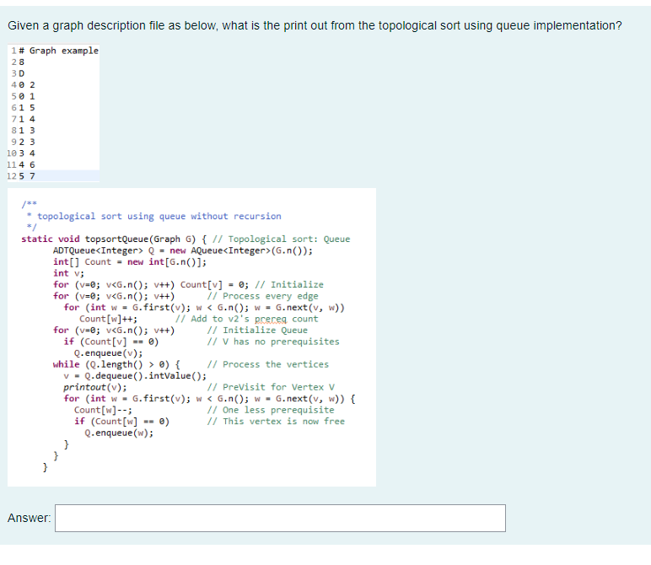Image resolution: width=651 pixels, height=565 pixels.
Task: Click the edge line '0 1'
Action: point(27,96)
